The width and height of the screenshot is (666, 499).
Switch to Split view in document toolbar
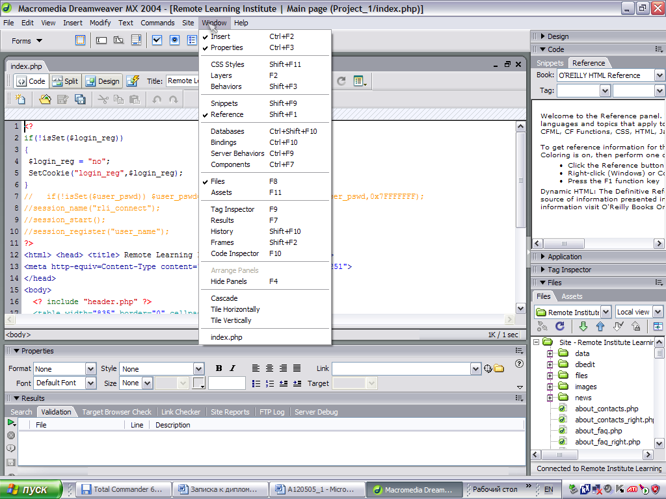(65, 81)
